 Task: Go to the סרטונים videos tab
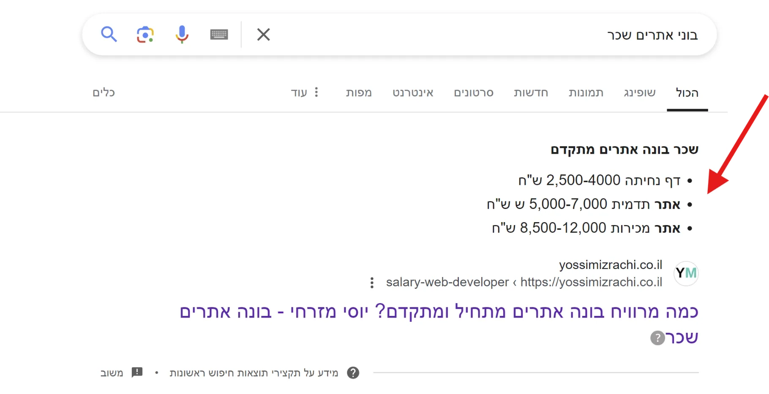point(474,92)
